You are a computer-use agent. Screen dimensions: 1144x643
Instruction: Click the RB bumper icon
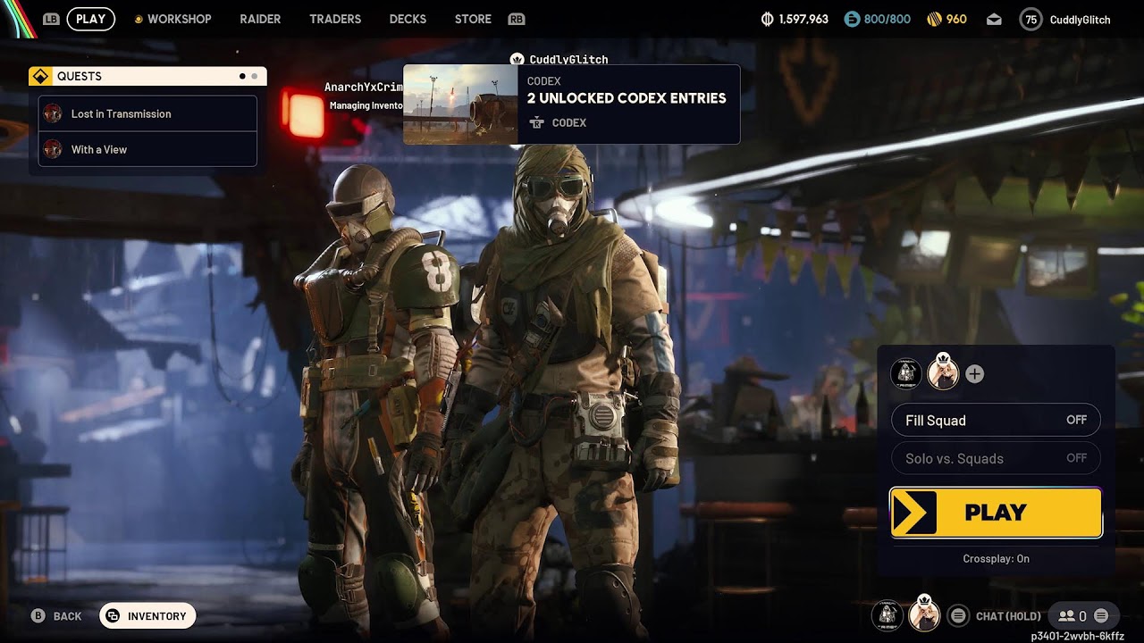pyautogui.click(x=516, y=19)
